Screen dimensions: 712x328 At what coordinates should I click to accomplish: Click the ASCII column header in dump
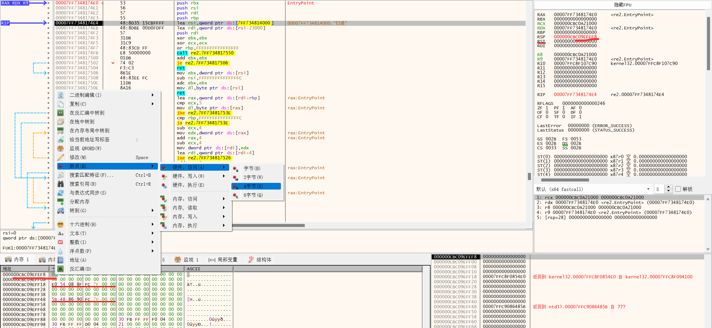(x=209, y=269)
